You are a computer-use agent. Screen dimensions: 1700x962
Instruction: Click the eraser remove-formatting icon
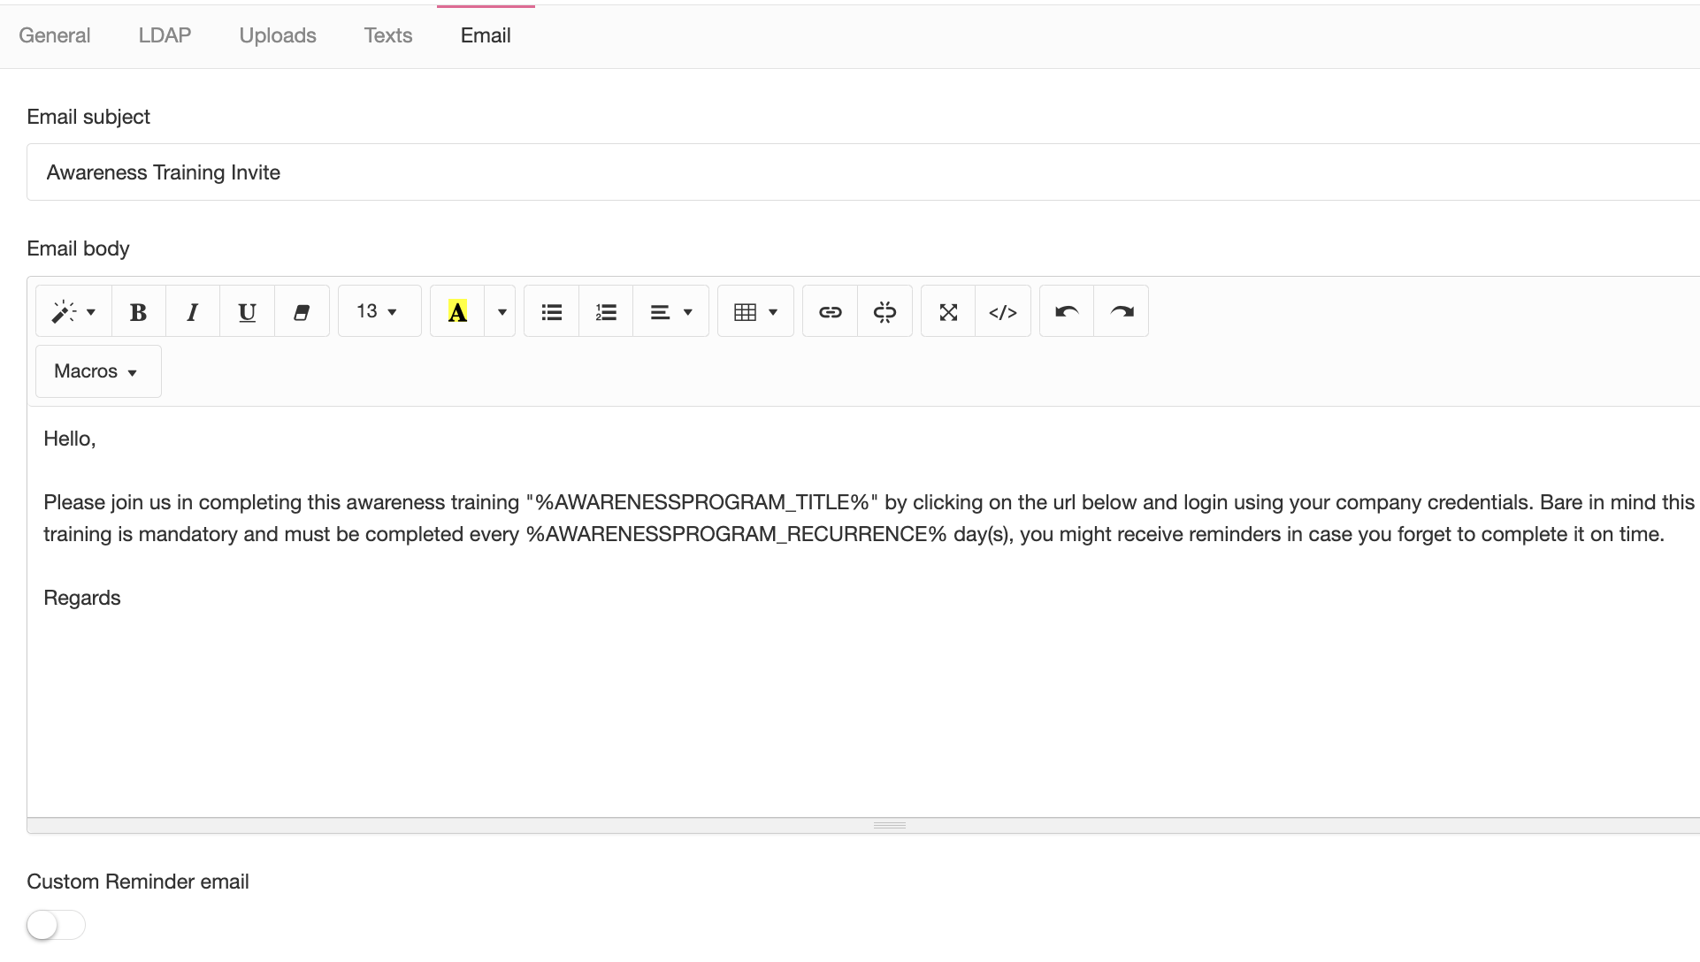[302, 311]
